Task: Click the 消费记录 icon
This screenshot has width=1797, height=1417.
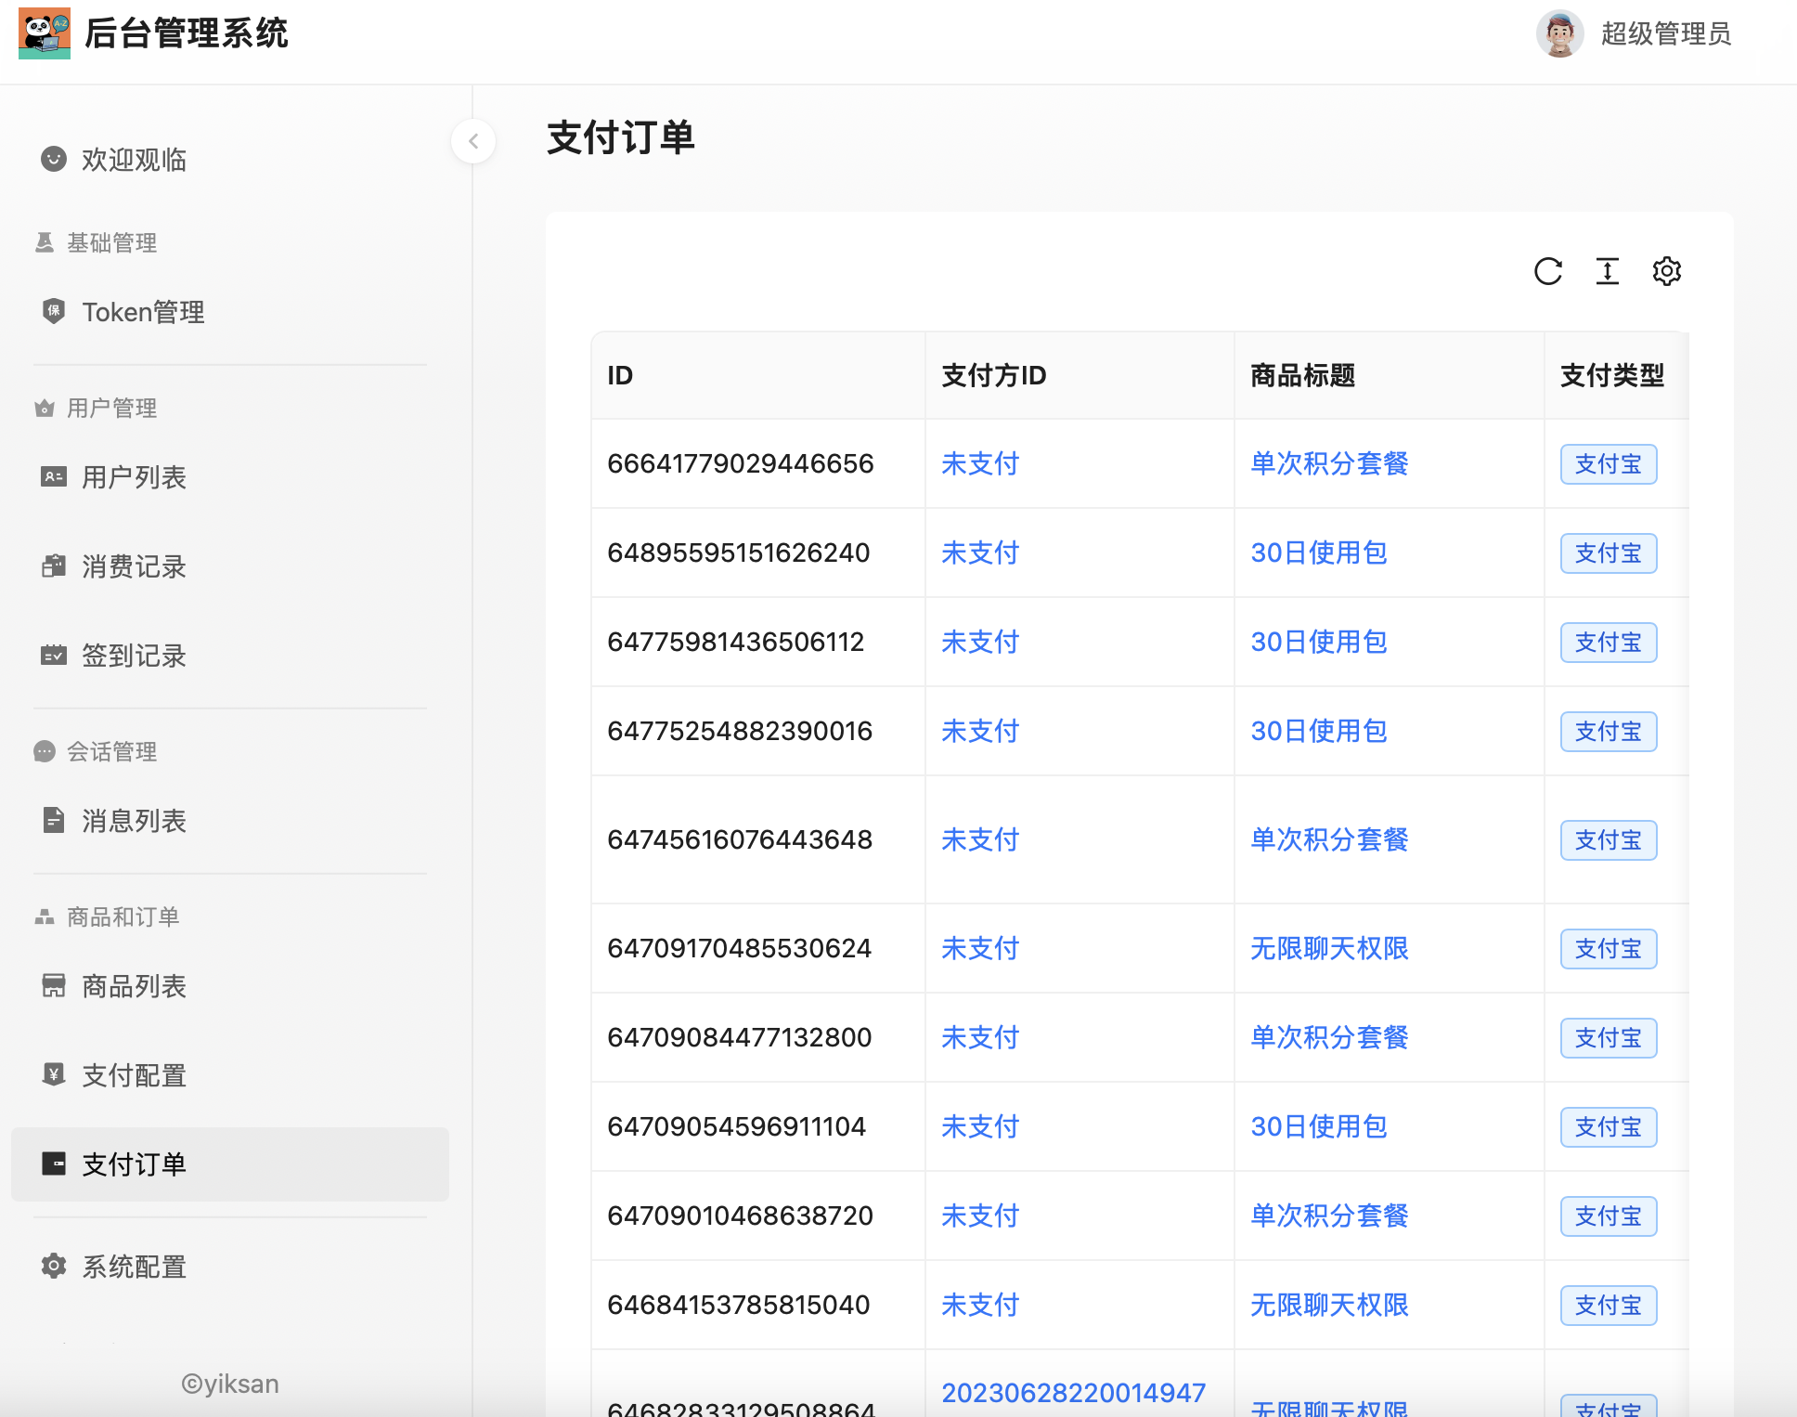Action: [x=54, y=565]
